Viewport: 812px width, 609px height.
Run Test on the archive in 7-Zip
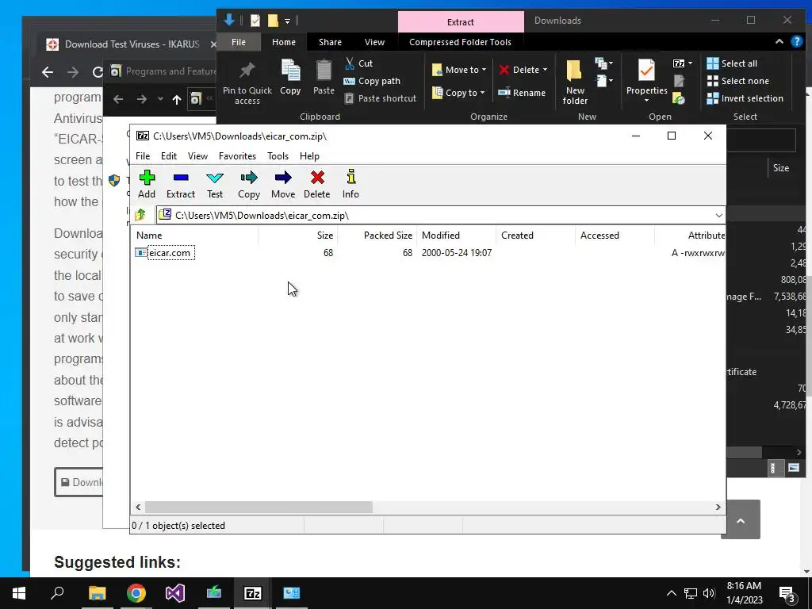click(215, 184)
